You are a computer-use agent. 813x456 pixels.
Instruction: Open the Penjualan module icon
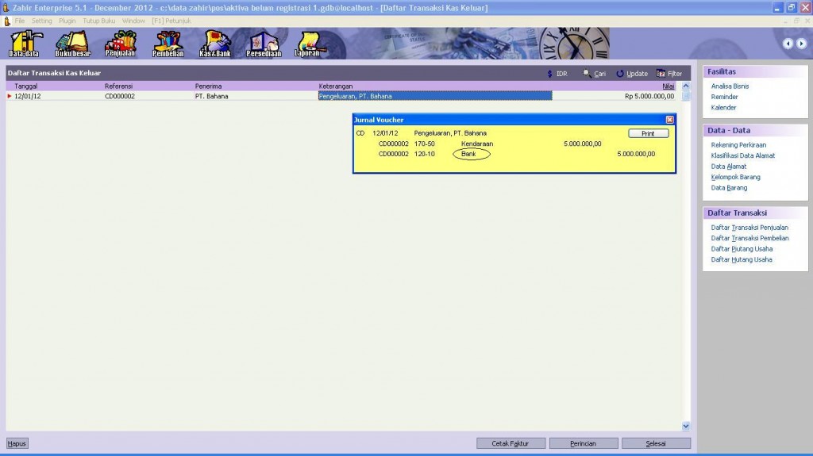(x=121, y=44)
